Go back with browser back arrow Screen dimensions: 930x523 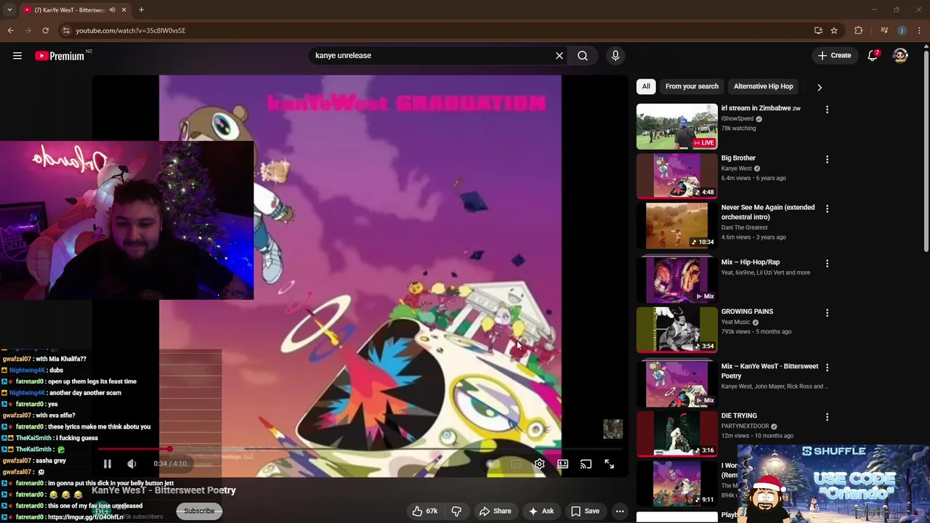[10, 31]
